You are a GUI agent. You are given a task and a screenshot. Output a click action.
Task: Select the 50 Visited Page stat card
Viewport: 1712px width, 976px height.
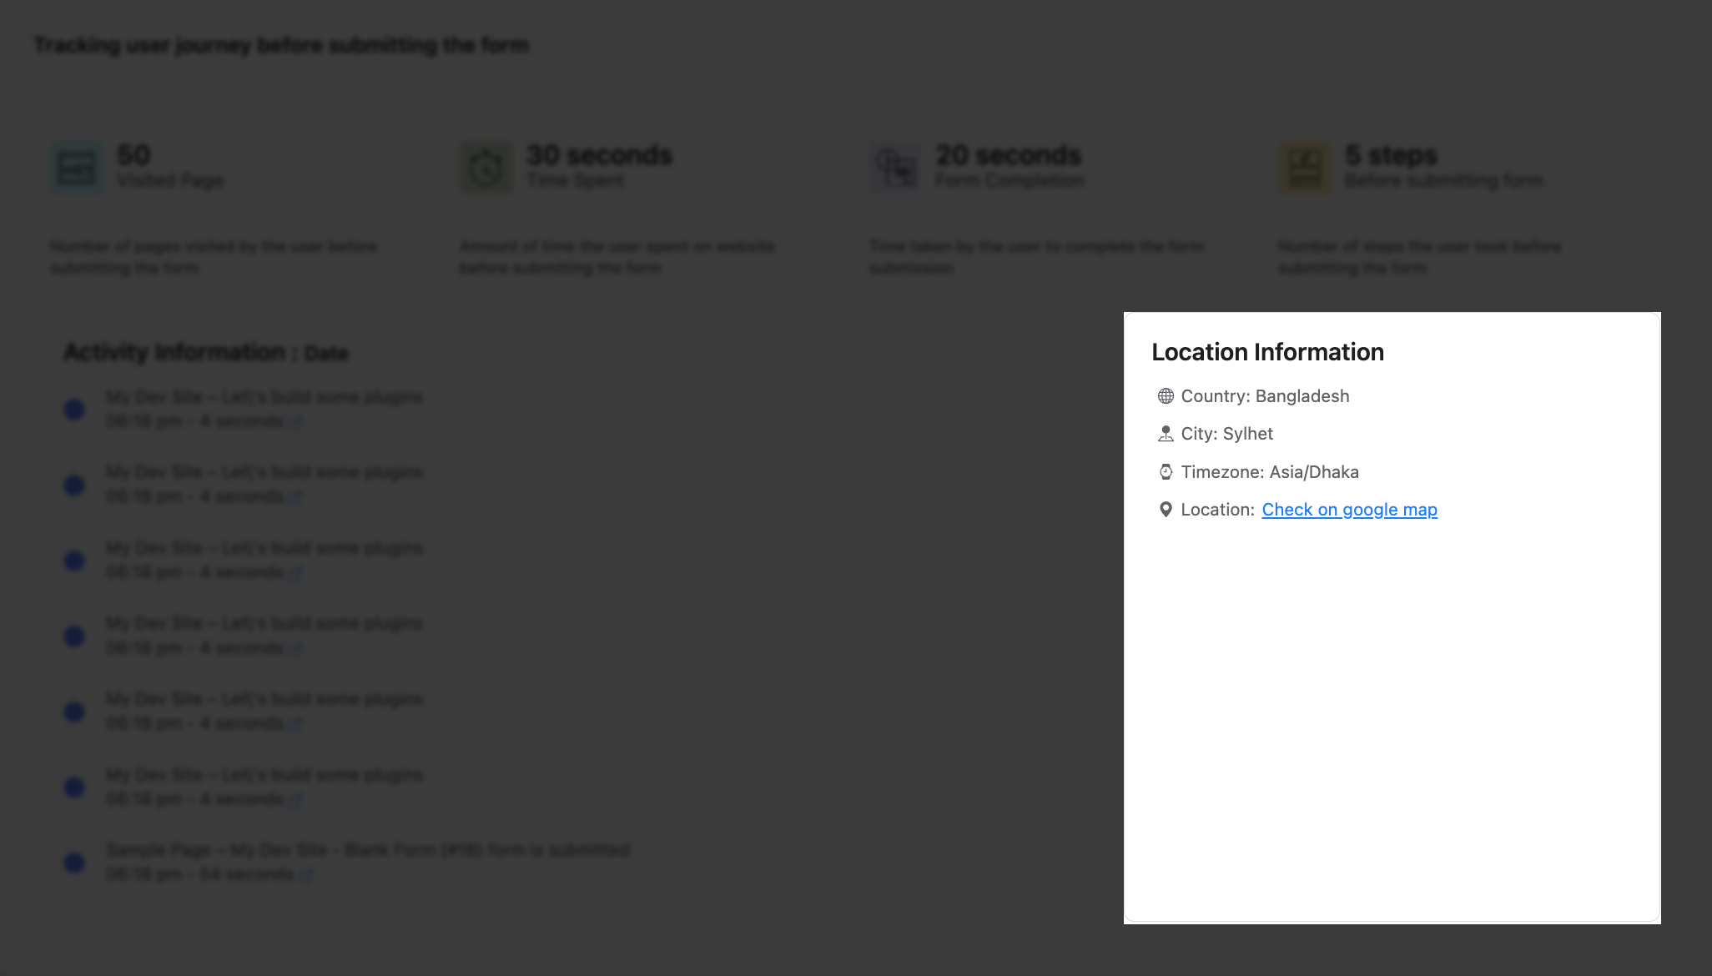click(234, 209)
